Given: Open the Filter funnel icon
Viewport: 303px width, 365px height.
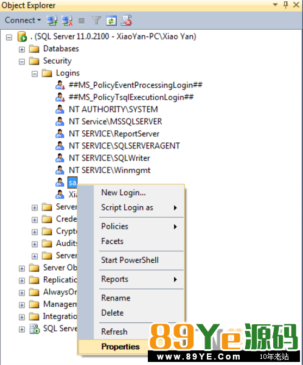Looking at the screenshot, I should point(96,21).
